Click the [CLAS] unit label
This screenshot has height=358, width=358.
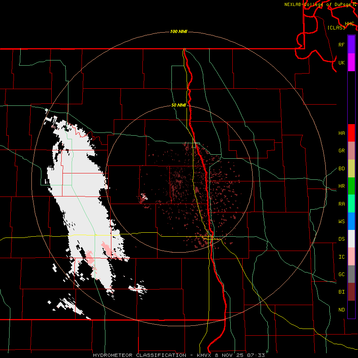pyautogui.click(x=336, y=27)
